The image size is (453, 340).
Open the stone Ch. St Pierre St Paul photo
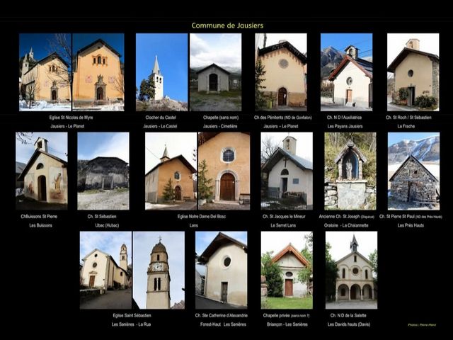pyautogui.click(x=413, y=171)
